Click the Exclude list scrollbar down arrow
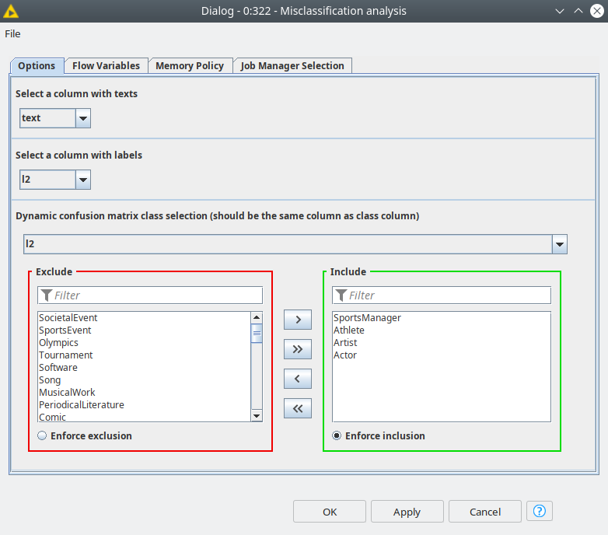Viewport: 608px width, 535px height. pyautogui.click(x=257, y=416)
